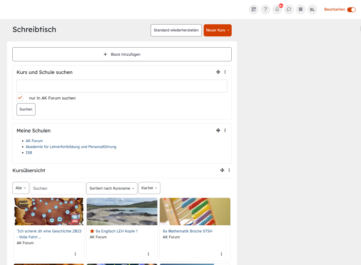Toggle the Bearbeiten edit mode switch
361x265 pixels.
click(351, 10)
